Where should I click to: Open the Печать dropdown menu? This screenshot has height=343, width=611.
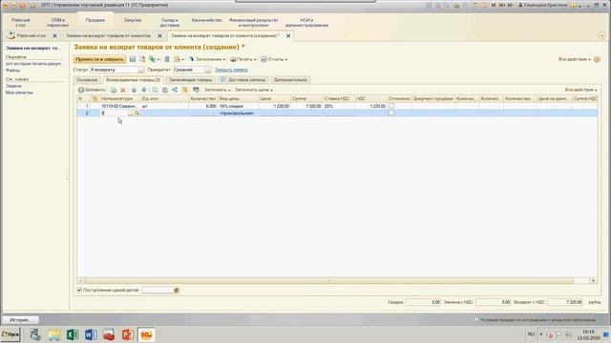pyautogui.click(x=243, y=59)
